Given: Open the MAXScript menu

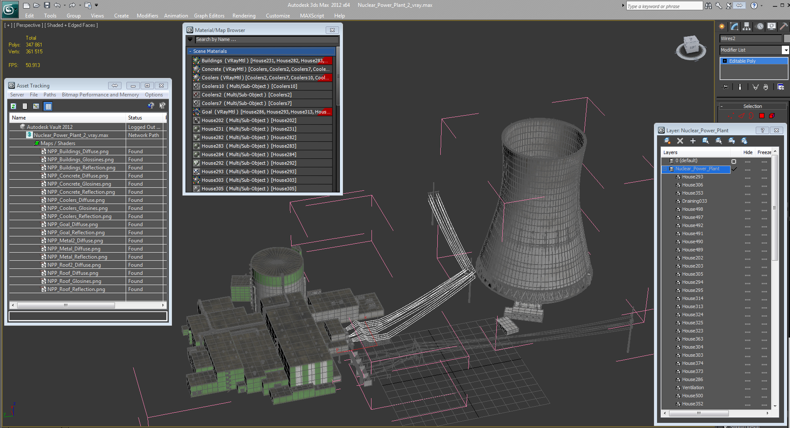Looking at the screenshot, I should [312, 16].
